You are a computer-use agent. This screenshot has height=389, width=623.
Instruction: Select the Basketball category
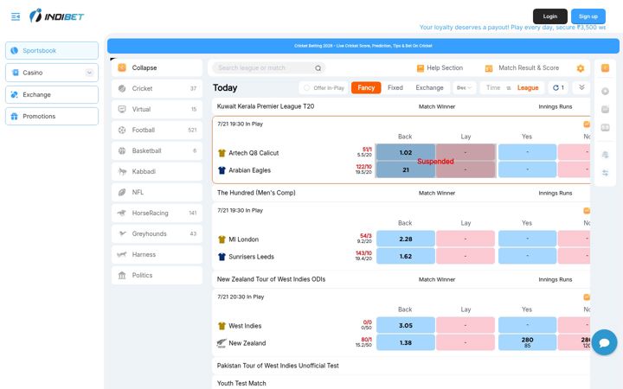pos(157,150)
